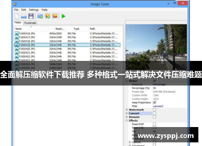202x146 pixels.
Task: Enable the Convert checkbox
Action: 154,113
